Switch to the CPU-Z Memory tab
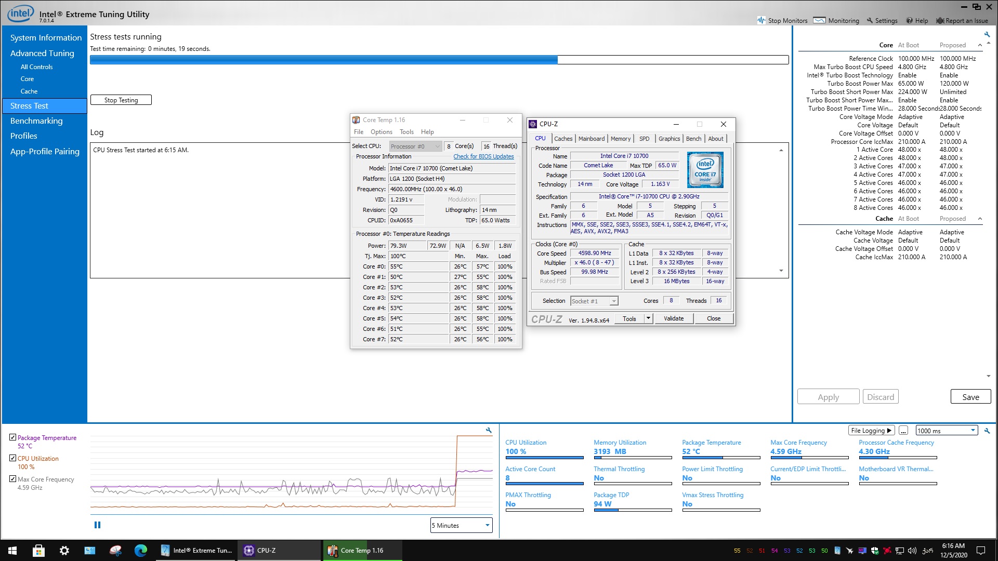 click(620, 139)
